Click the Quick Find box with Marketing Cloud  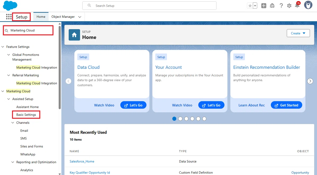click(x=28, y=30)
